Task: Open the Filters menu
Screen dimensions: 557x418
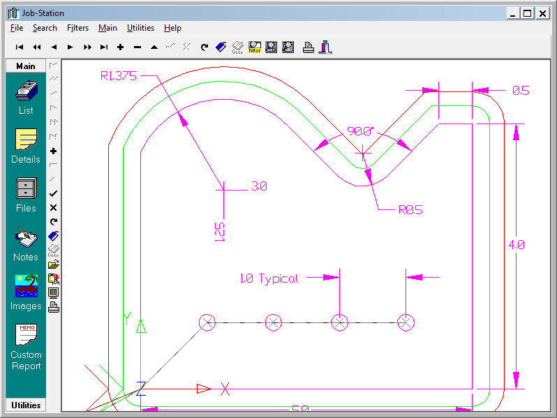Action: [77, 28]
